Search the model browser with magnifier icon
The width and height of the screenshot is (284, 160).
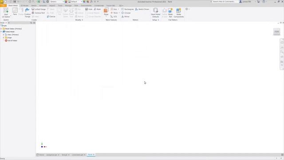(31, 23)
